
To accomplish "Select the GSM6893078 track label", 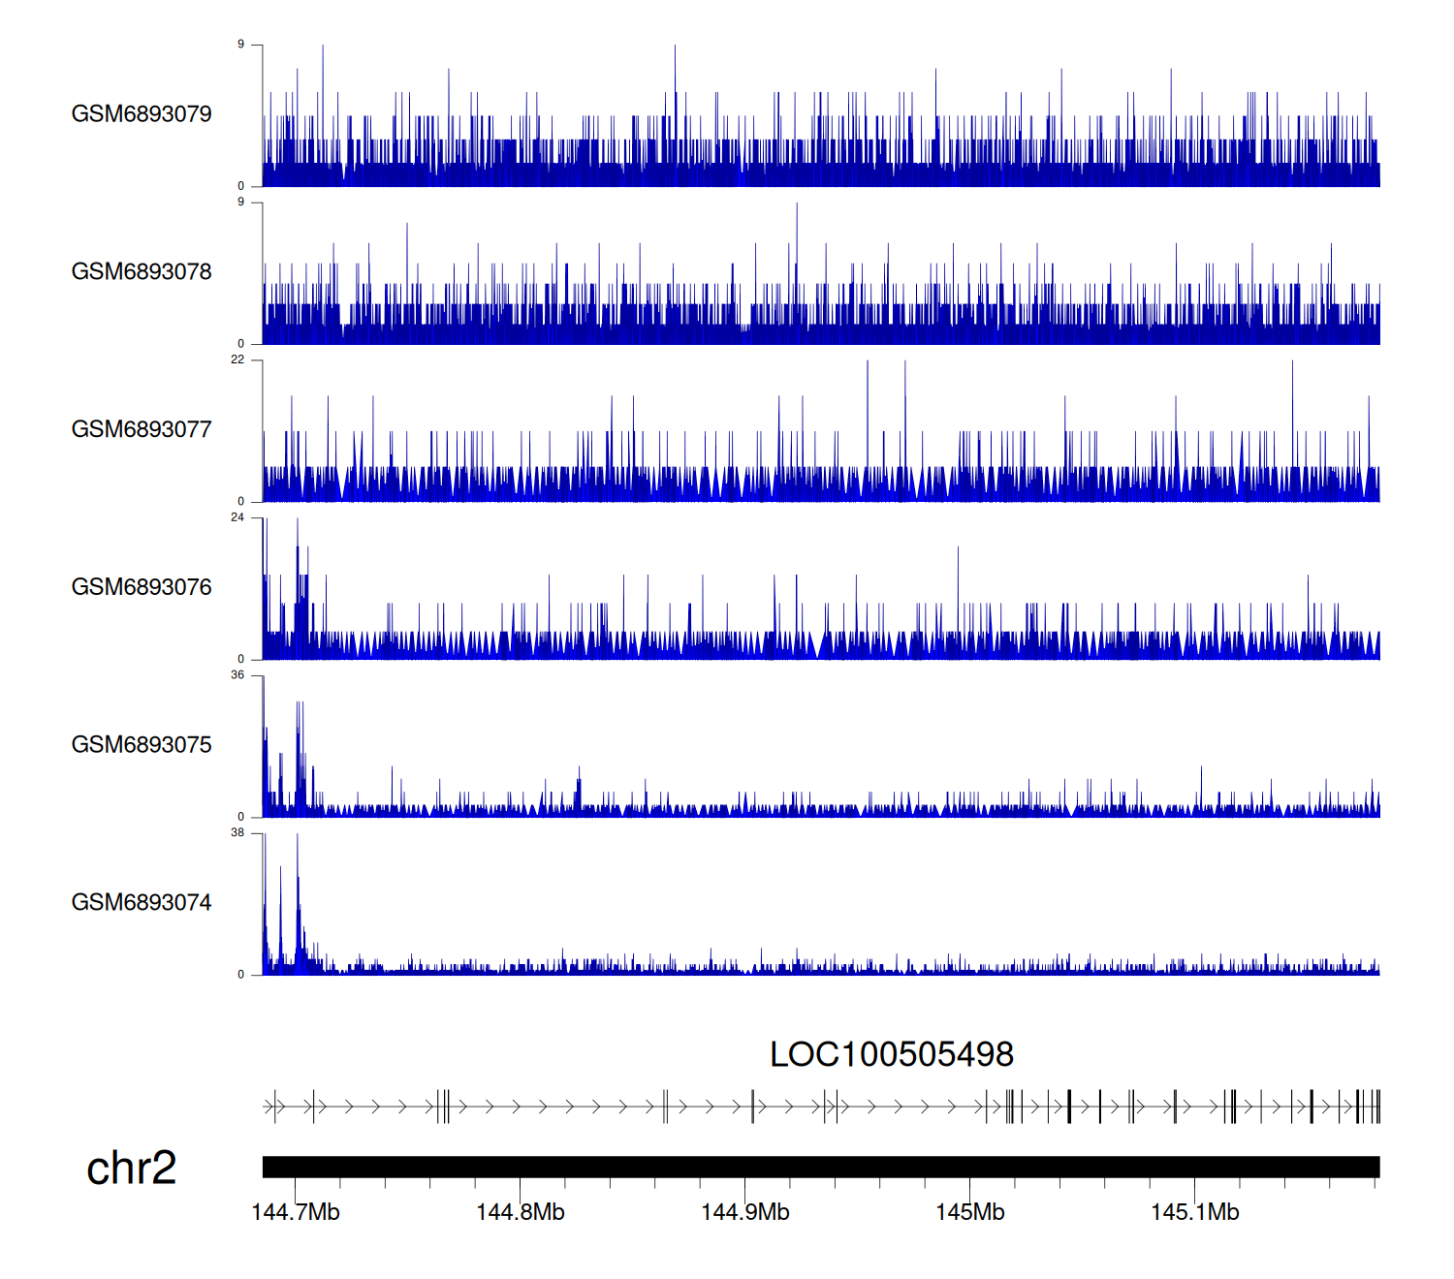I will pyautogui.click(x=142, y=272).
